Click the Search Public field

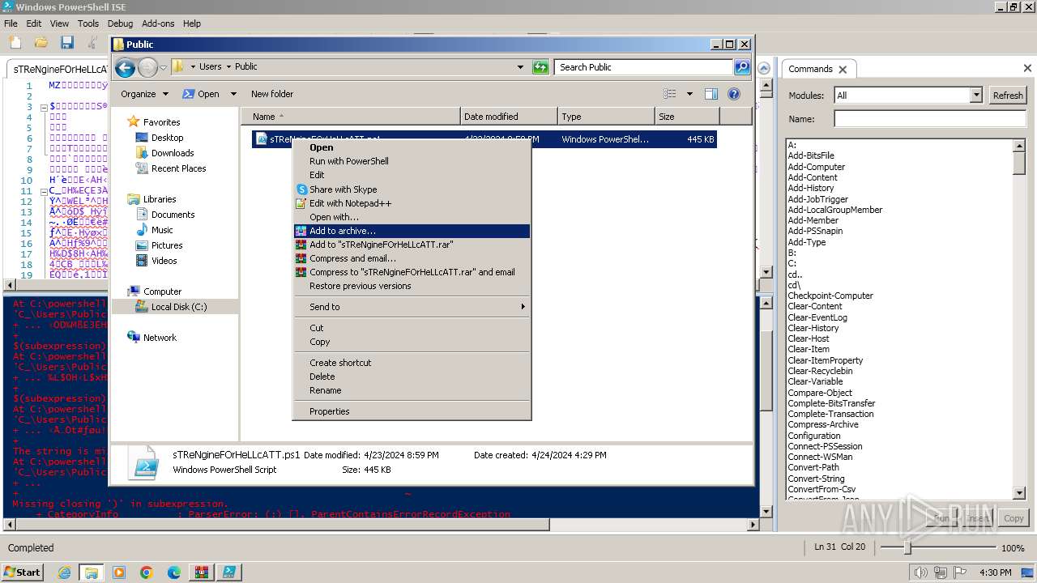(644, 67)
